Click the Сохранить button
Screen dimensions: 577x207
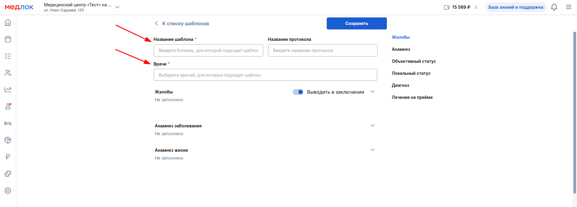pyautogui.click(x=356, y=23)
